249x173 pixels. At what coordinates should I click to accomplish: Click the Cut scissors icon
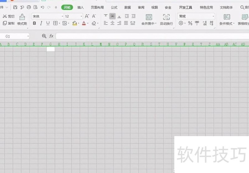pos(5,16)
